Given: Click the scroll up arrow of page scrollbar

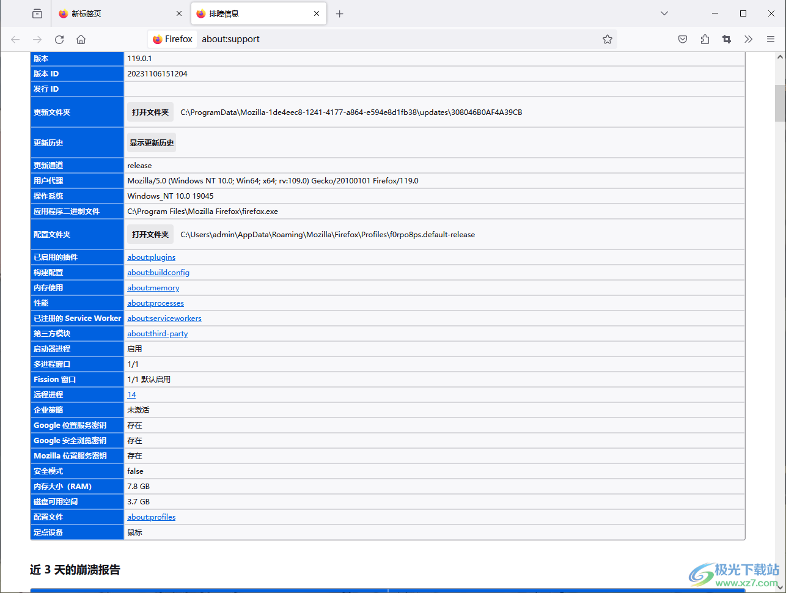Looking at the screenshot, I should [x=780, y=57].
